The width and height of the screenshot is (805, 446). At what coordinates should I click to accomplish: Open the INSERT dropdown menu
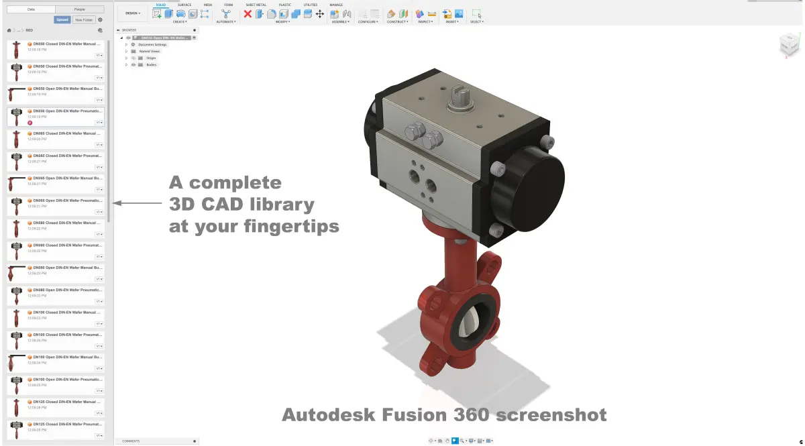click(452, 21)
